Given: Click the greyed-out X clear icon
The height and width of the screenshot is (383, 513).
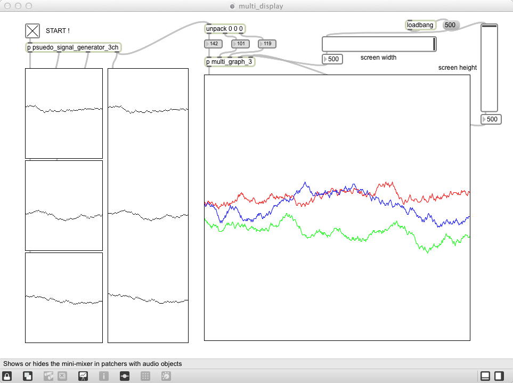Looking at the screenshot, I should tap(62, 376).
